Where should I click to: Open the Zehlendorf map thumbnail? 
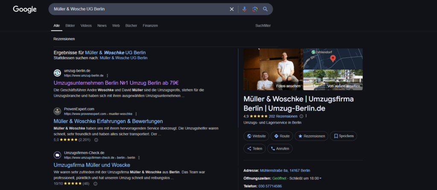(x=333, y=58)
